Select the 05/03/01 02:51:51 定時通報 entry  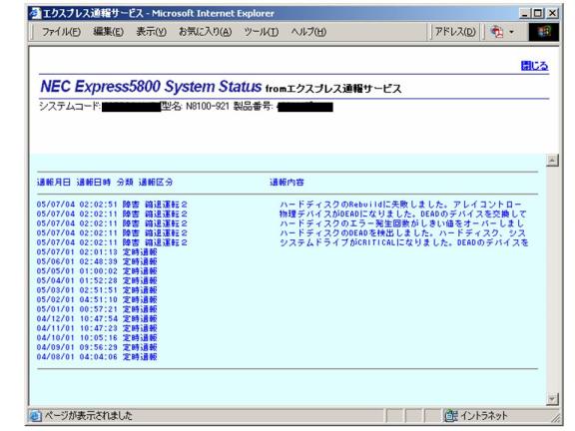97,290
